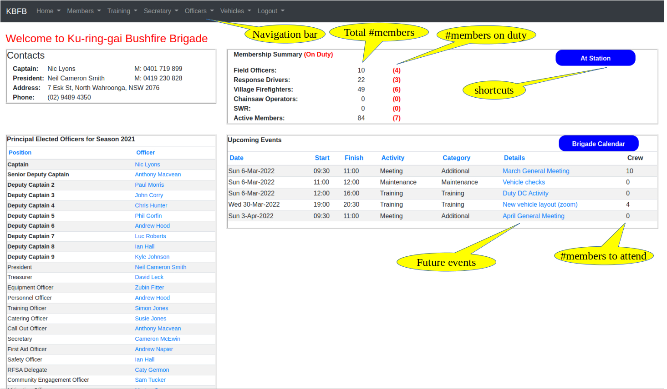Select Response Drivers on-duty count (3)
Screen dimensions: 667x389
(x=397, y=80)
